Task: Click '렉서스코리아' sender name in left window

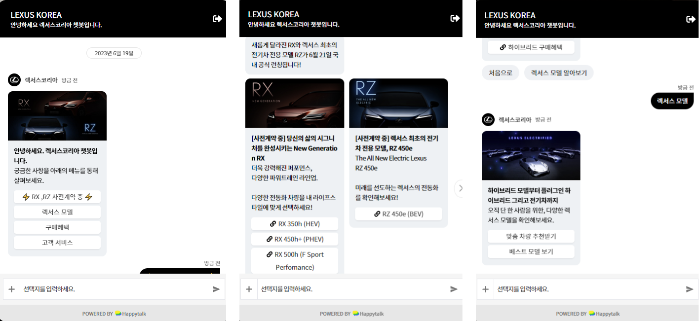Action: 41,80
